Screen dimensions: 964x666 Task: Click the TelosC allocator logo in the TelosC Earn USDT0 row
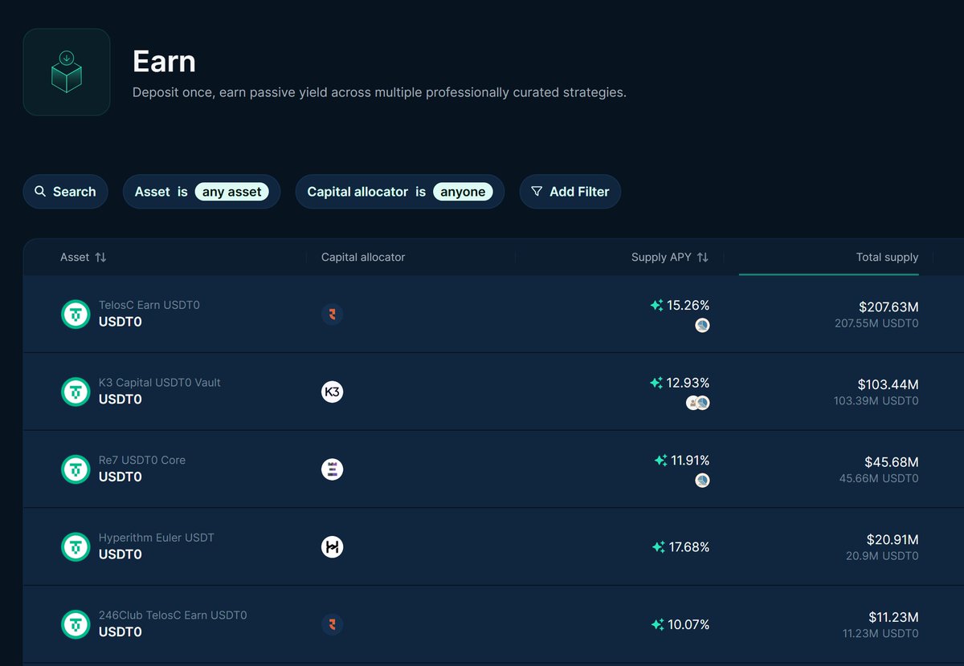(332, 314)
